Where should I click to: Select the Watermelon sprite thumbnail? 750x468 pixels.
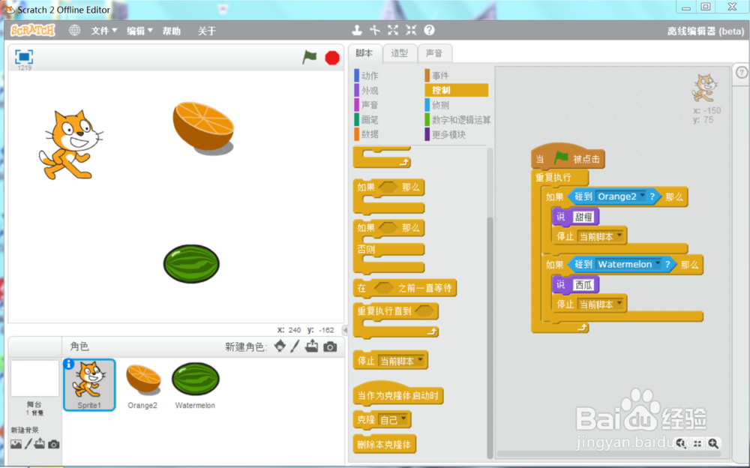(x=195, y=385)
